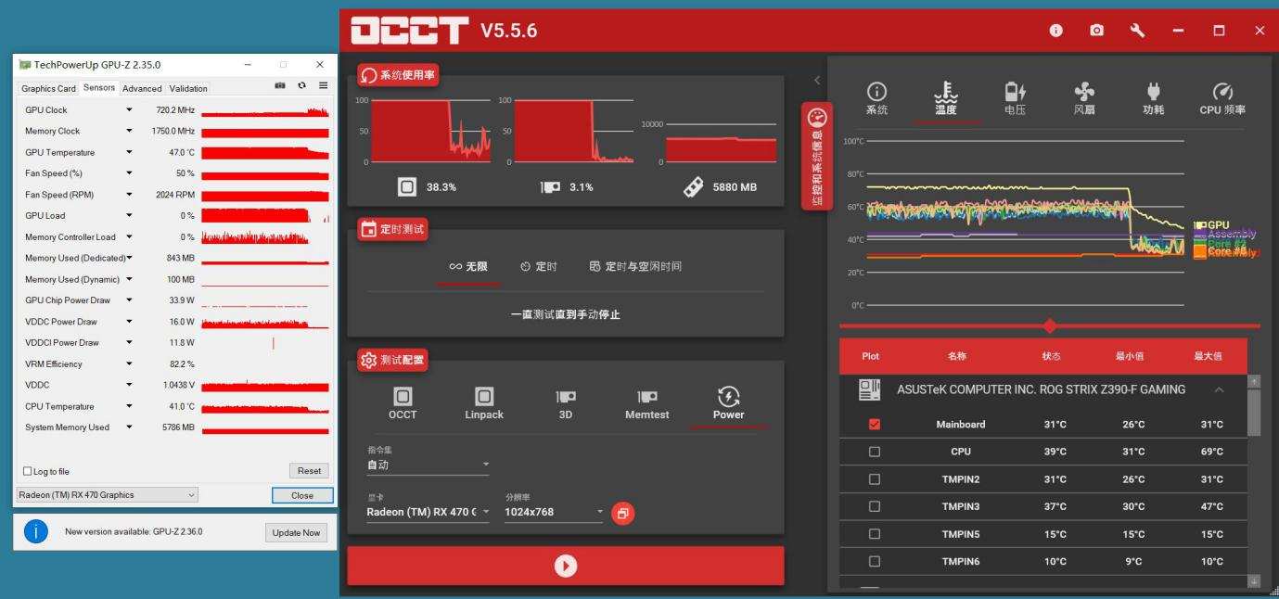The image size is (1279, 599).
Task: Select the OCCT test type icon
Action: click(x=403, y=396)
